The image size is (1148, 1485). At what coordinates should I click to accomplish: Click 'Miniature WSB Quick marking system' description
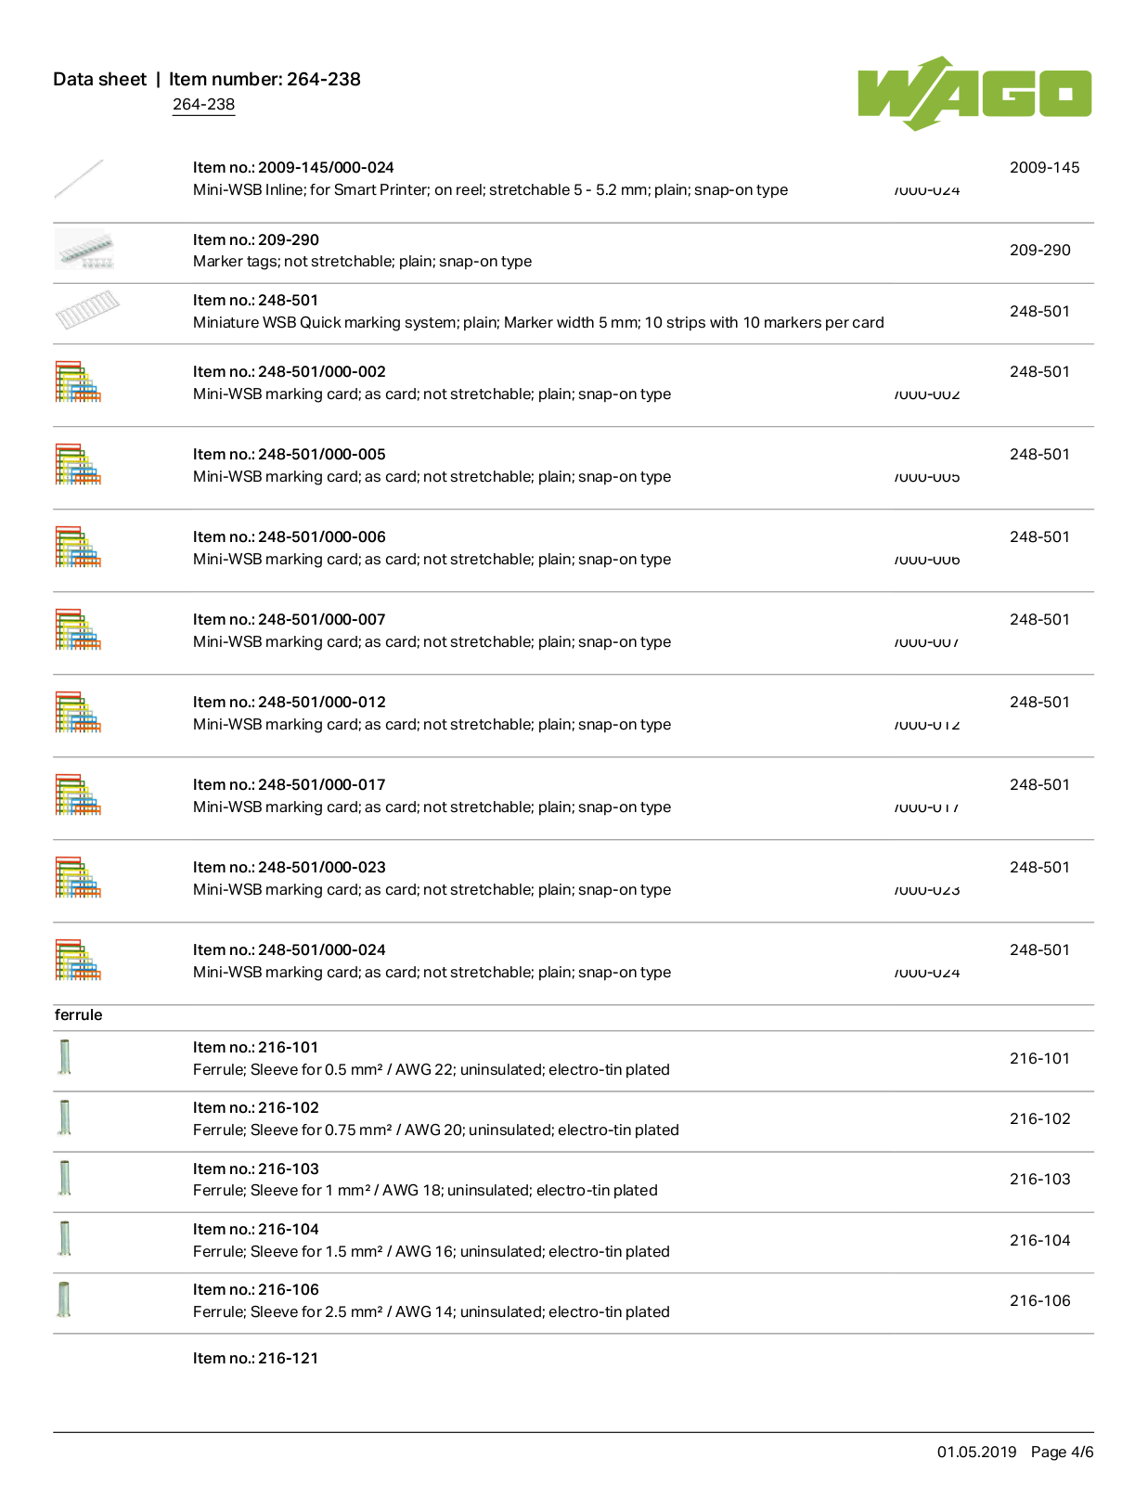[538, 323]
